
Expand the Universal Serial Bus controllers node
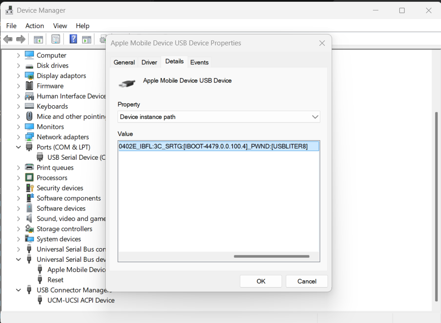(x=19, y=250)
